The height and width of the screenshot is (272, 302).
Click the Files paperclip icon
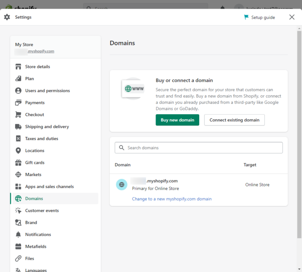pyautogui.click(x=18, y=258)
